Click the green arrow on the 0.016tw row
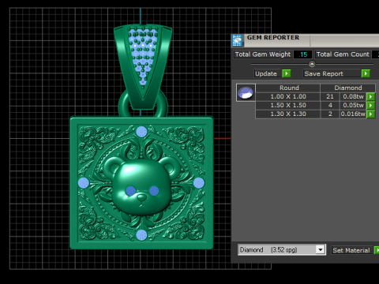Screen dimensions: 379x284 (x=370, y=114)
